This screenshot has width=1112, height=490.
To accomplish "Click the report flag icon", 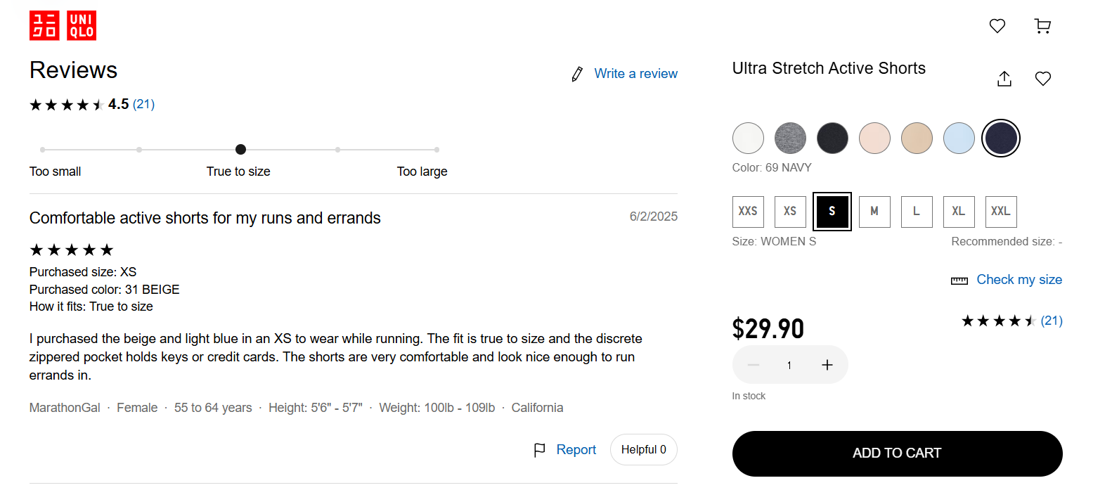I will (540, 450).
